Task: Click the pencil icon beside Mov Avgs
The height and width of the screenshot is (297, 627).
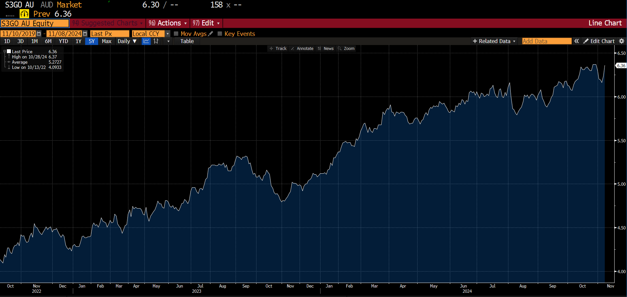Action: point(211,34)
